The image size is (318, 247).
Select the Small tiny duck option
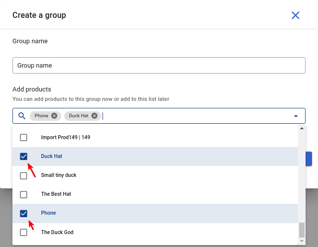point(155,175)
